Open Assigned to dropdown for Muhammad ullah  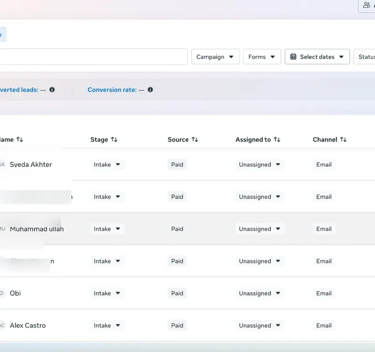pyautogui.click(x=260, y=229)
